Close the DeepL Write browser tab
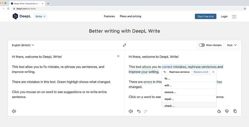Screen dimensions: 249x127 [42, 3]
